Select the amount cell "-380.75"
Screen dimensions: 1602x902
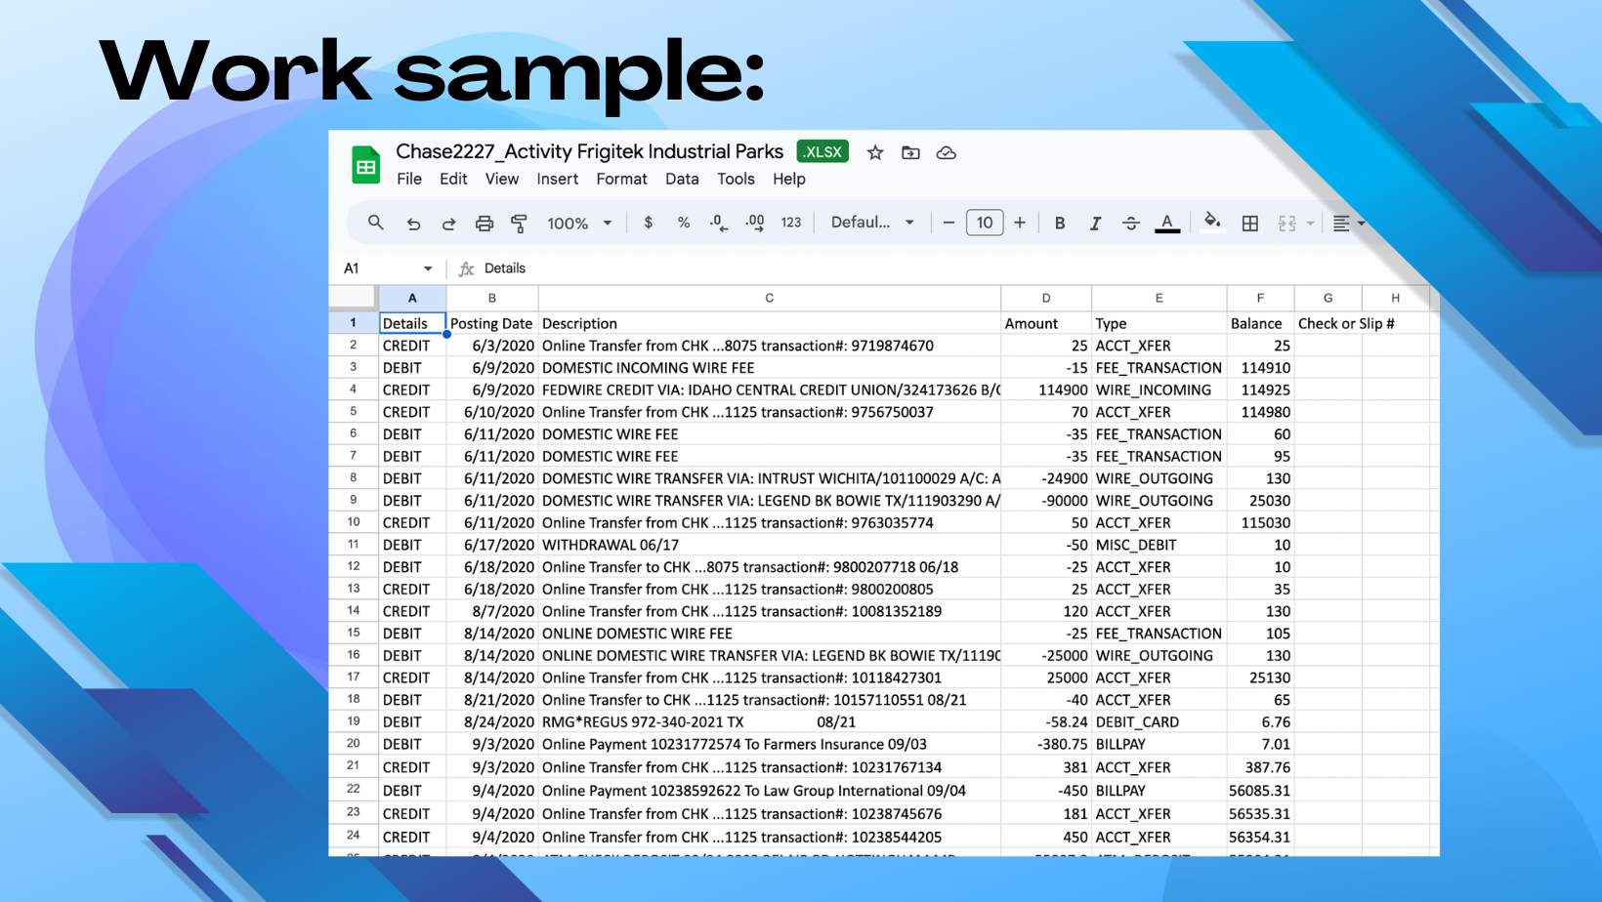[x=1046, y=744]
